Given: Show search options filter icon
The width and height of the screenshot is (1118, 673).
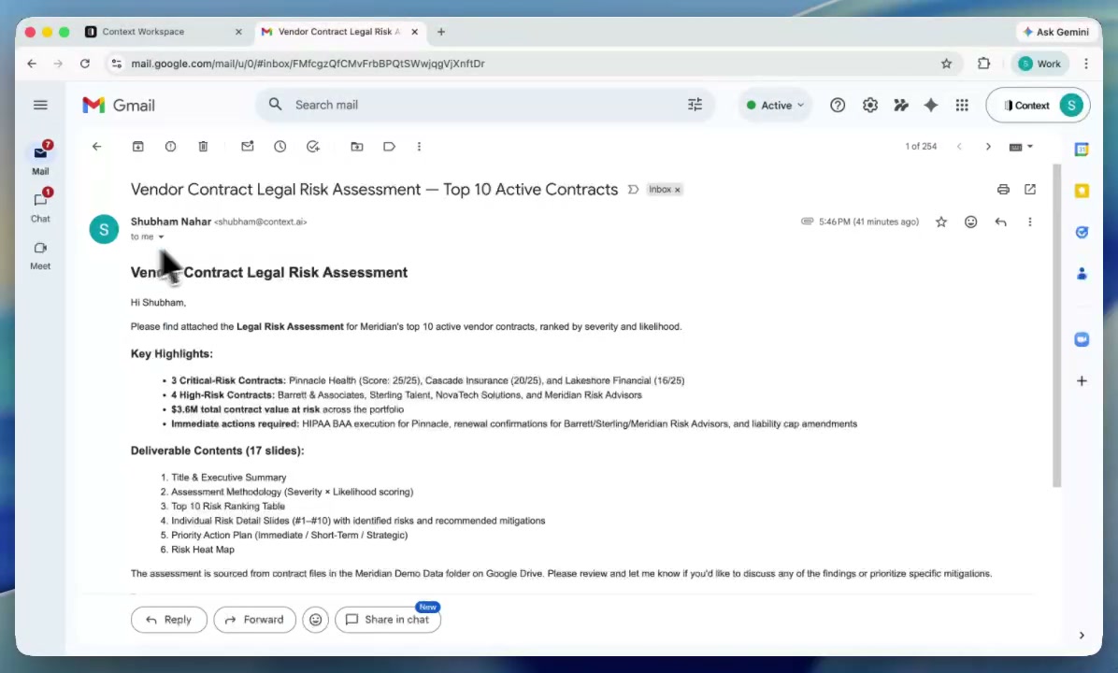Looking at the screenshot, I should [695, 105].
